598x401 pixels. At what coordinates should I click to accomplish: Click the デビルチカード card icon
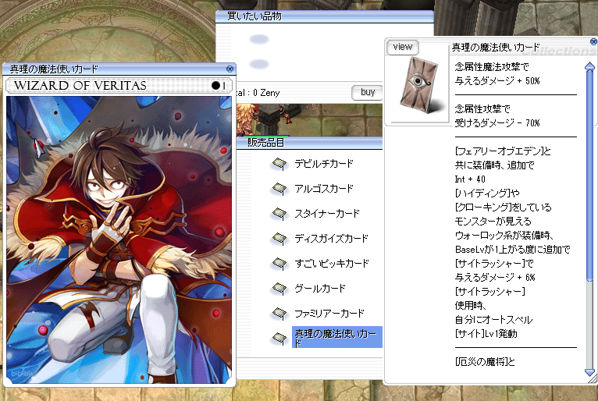[279, 164]
